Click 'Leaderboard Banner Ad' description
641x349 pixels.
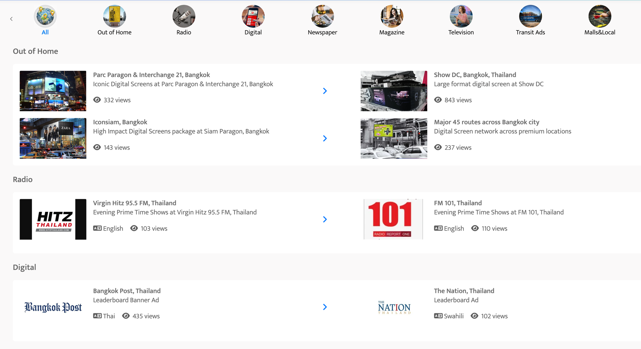pyautogui.click(x=126, y=300)
